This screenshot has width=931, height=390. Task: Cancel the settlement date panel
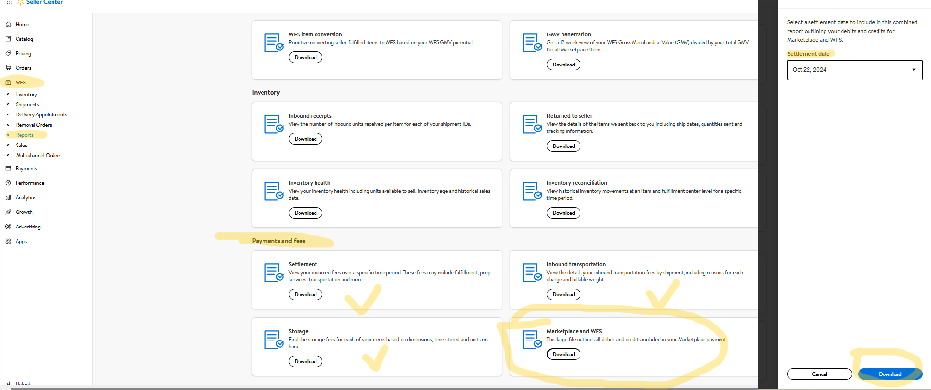click(x=819, y=374)
